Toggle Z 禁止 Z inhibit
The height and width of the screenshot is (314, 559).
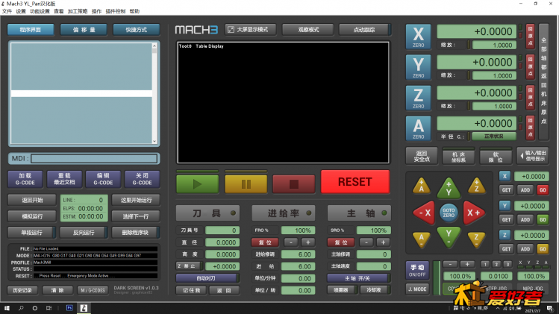pyautogui.click(x=190, y=266)
